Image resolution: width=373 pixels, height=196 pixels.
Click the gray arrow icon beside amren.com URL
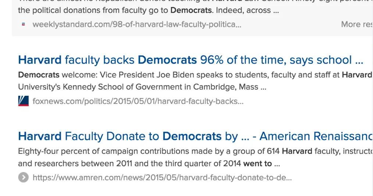tap(23, 178)
